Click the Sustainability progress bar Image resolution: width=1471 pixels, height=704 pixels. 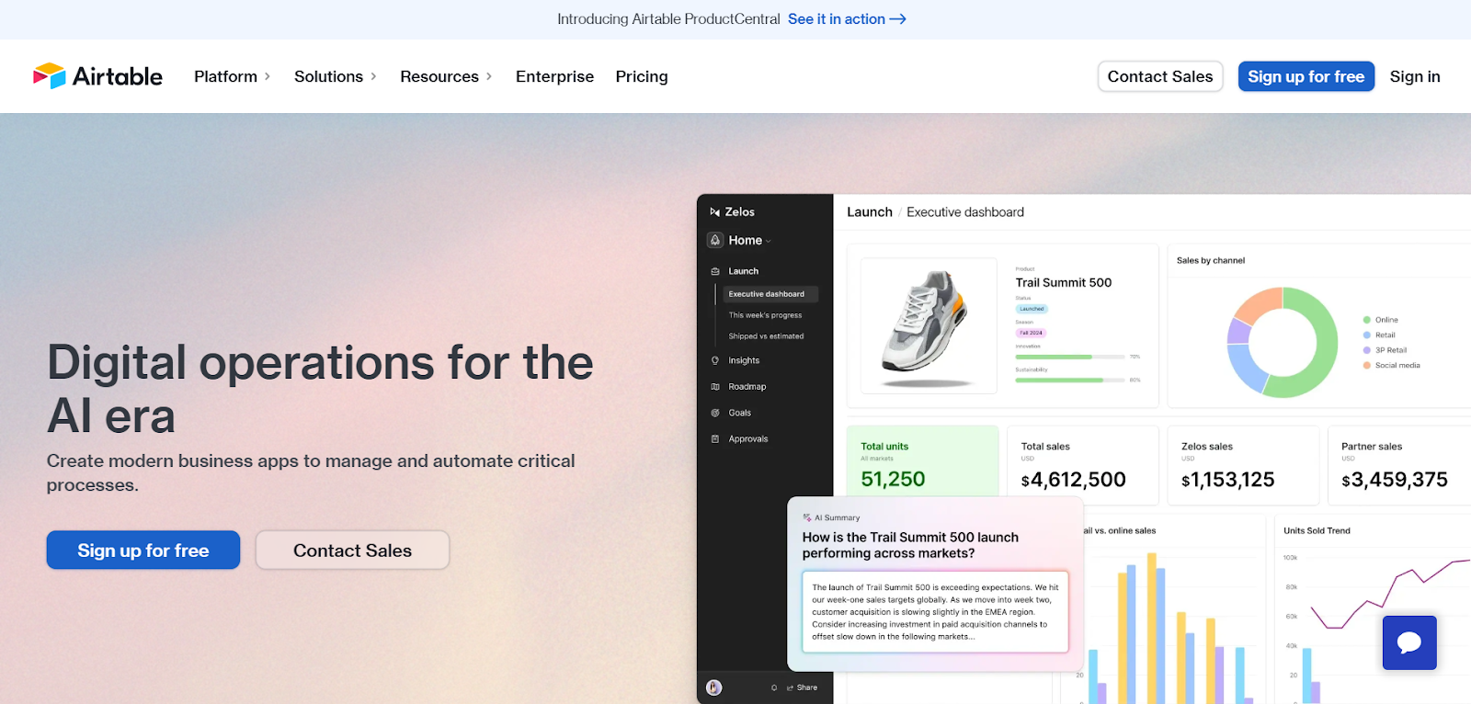pyautogui.click(x=1070, y=380)
